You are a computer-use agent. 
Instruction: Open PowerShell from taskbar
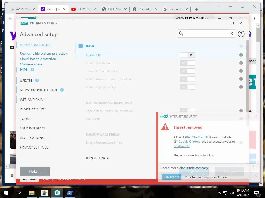70,193
